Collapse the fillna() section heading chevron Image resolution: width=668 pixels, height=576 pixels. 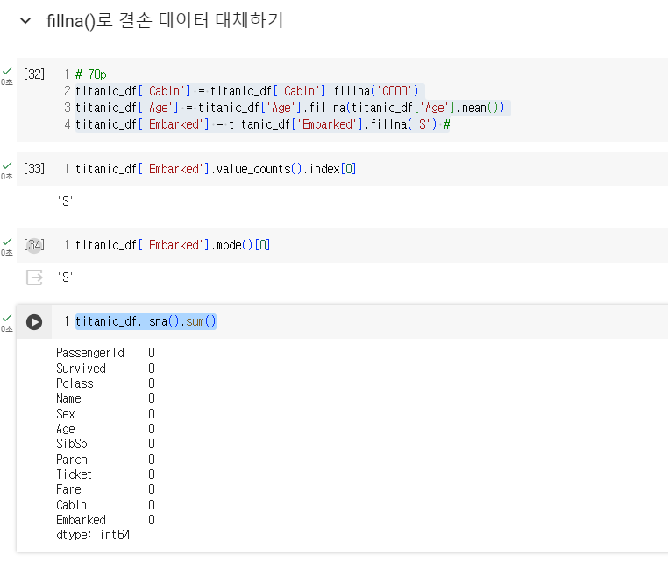pyautogui.click(x=25, y=20)
